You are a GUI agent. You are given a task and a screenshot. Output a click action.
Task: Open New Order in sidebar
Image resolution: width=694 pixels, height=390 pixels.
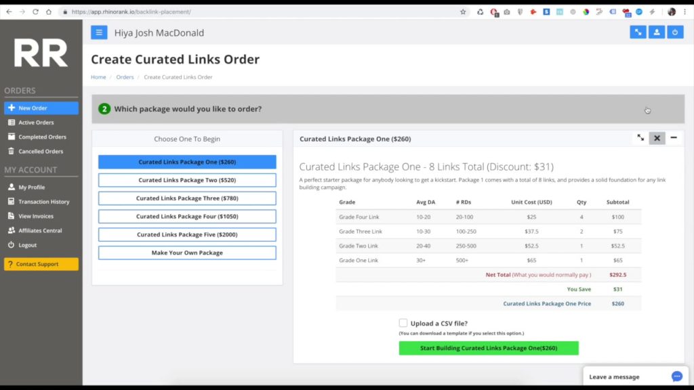(x=41, y=108)
